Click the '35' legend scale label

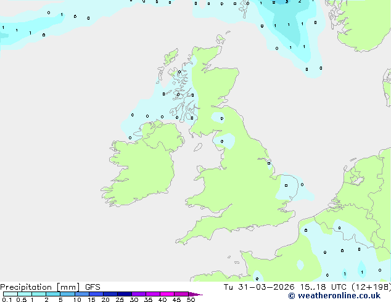148,300
